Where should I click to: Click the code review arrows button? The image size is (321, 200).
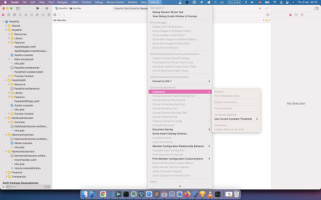pyautogui.click(x=266, y=9)
